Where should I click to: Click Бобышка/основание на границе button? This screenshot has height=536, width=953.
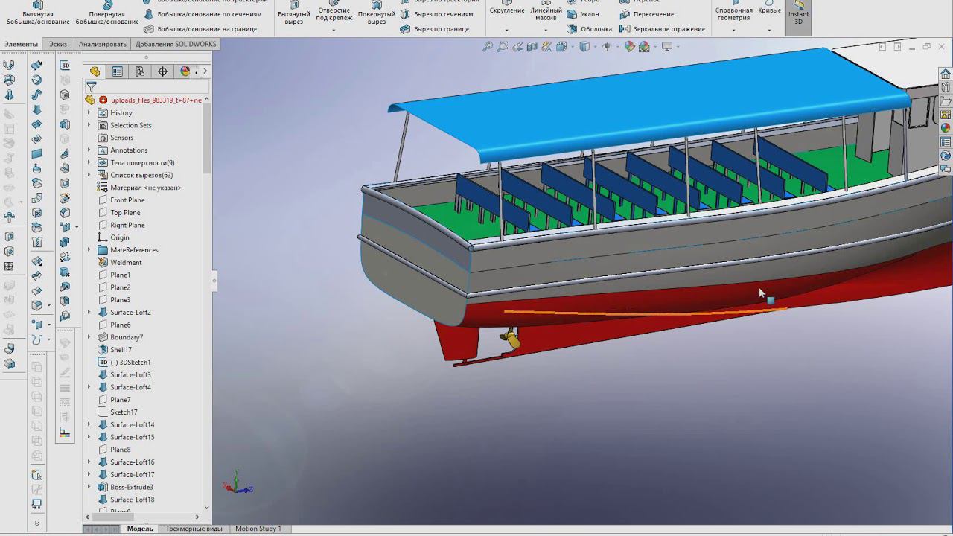[200, 29]
